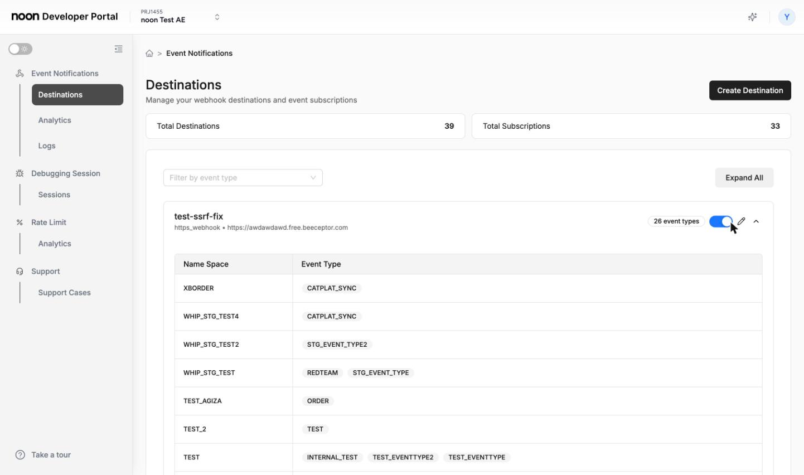
Task: Click the Create Destination button
Action: click(750, 90)
